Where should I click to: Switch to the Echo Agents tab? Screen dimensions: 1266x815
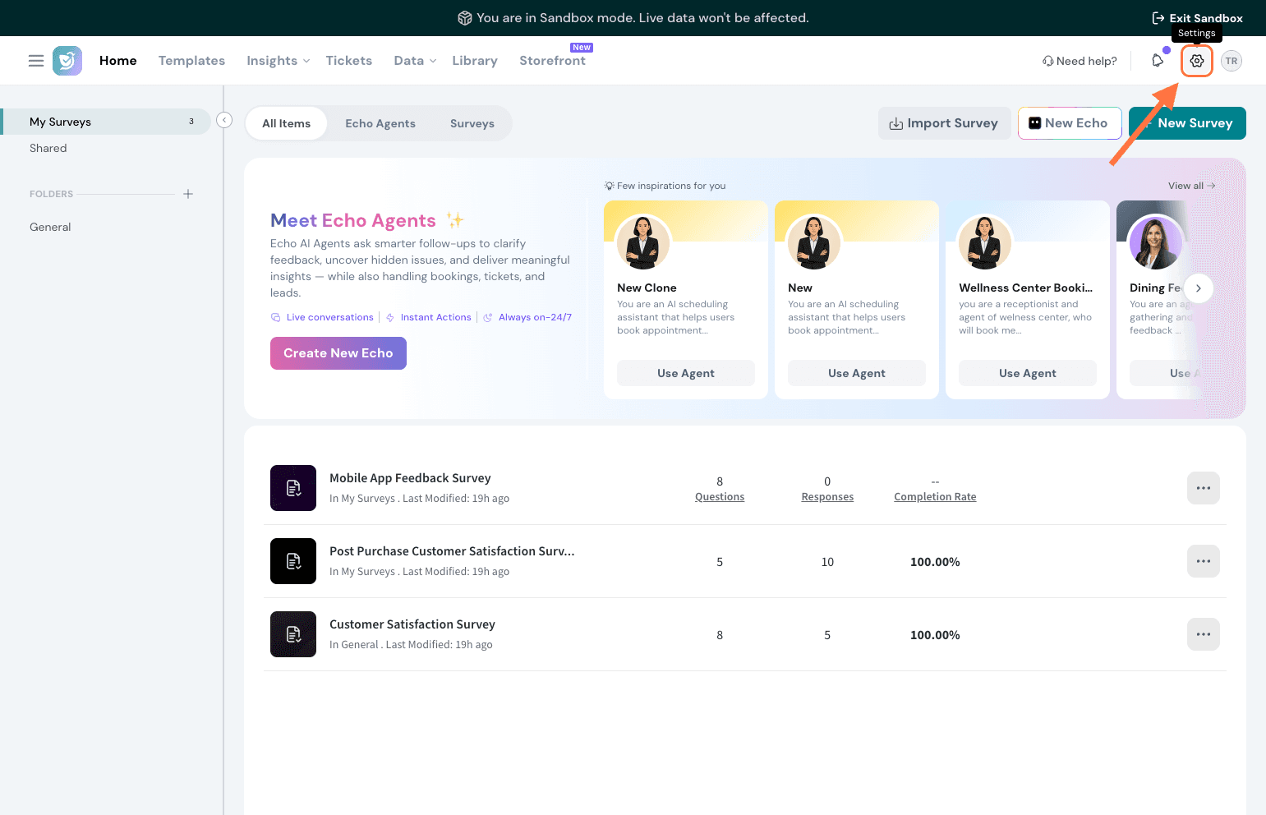380,124
